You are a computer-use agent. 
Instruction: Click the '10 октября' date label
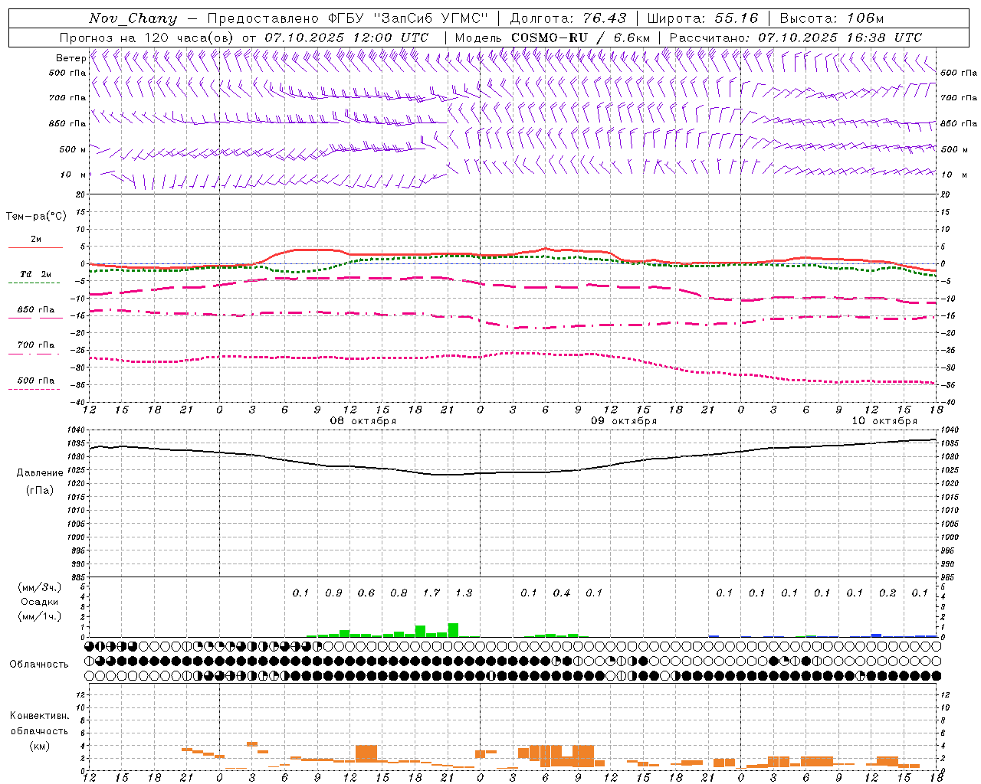884,421
